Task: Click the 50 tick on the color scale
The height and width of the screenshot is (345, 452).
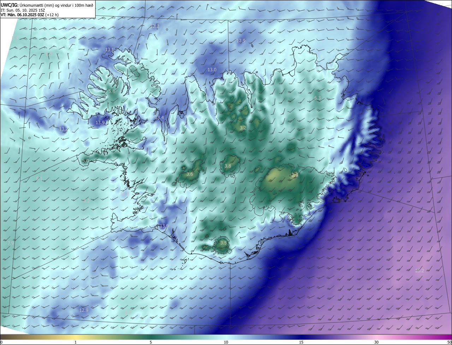Action: pos(449,342)
